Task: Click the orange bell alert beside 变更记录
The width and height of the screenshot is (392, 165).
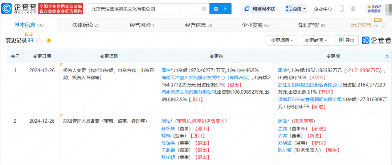Action: pos(49,41)
